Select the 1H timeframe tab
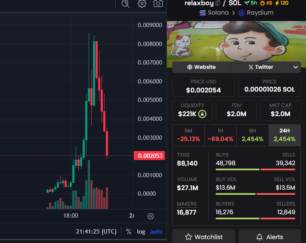Image resolution: width=306 pixels, height=243 pixels. pyautogui.click(x=220, y=135)
